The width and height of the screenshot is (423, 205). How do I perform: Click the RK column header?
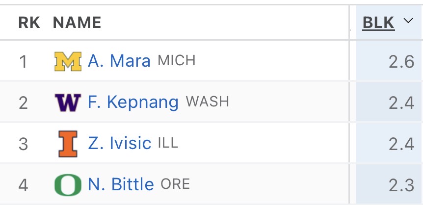[29, 23]
